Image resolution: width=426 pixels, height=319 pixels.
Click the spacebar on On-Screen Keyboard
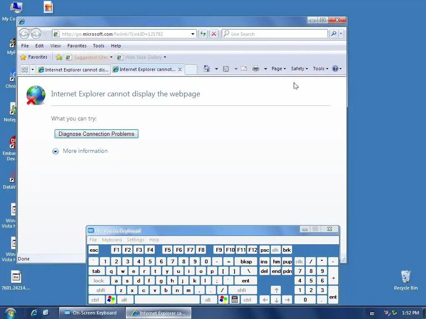click(167, 300)
